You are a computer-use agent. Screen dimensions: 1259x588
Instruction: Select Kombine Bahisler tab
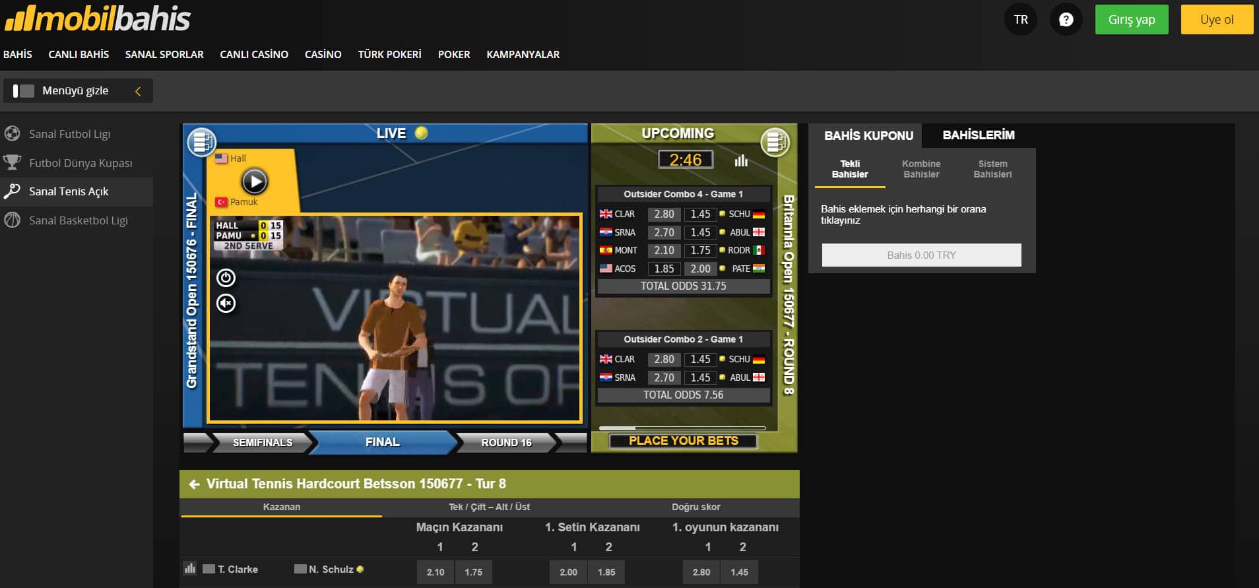(921, 169)
